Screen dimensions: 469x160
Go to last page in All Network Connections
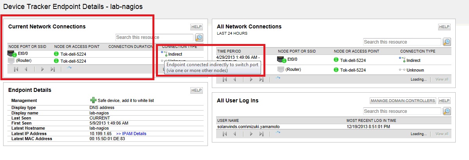[261, 79]
